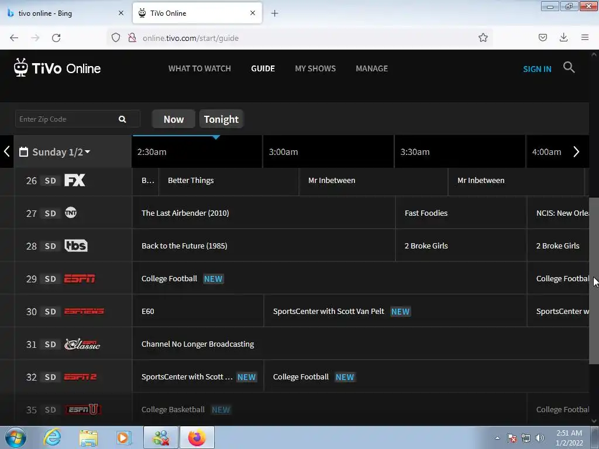Open Channel No Longer Broadcasting listing
This screenshot has width=599, height=449.
click(360, 344)
